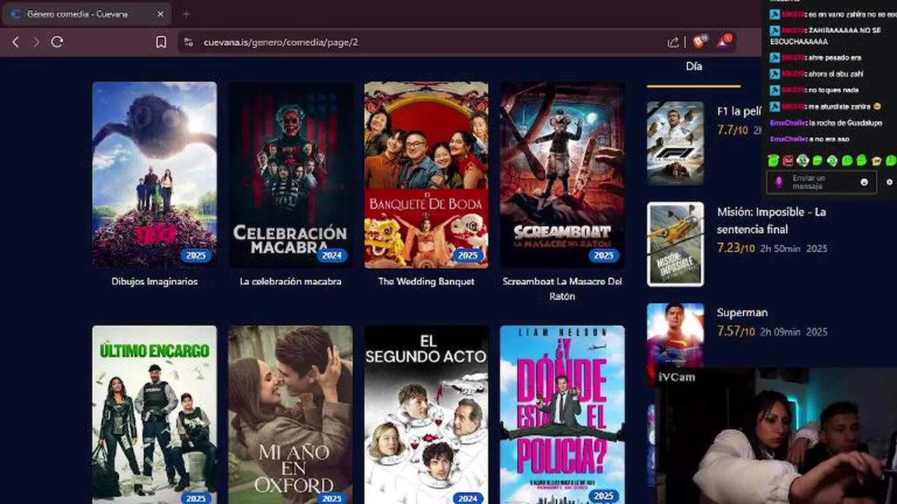Open the Celebración Macabra poster

(291, 174)
